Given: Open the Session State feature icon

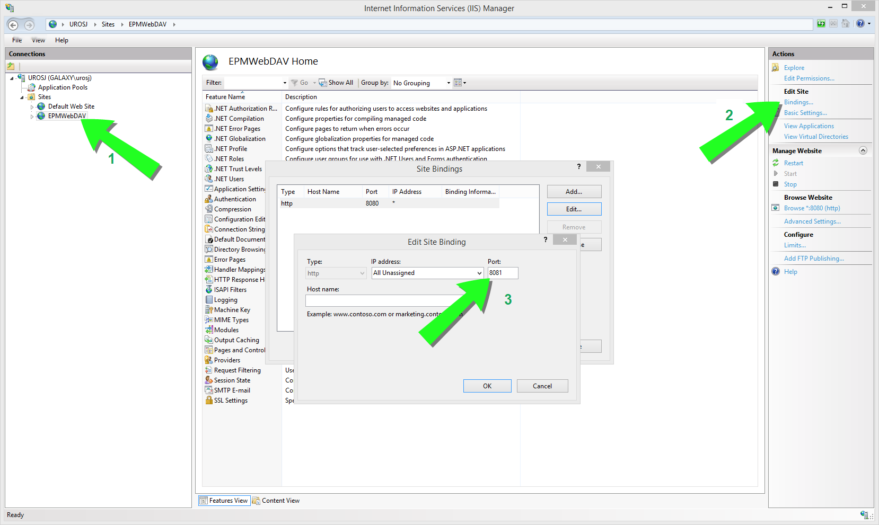Looking at the screenshot, I should (209, 380).
